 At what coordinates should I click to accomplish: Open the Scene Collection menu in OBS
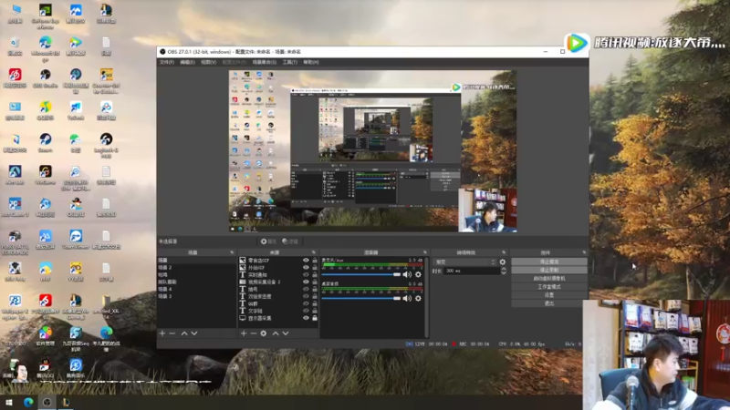pyautogui.click(x=264, y=62)
